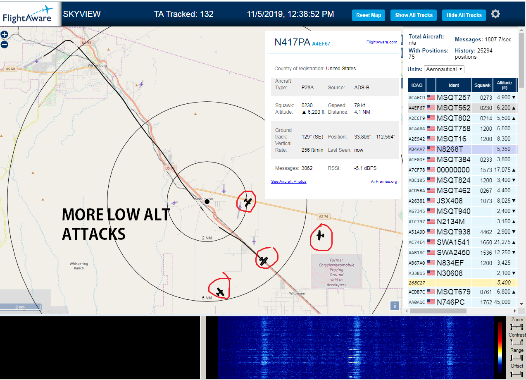Click the map scale bar labeled 2 nm
This screenshot has width=526, height=380.
(x=21, y=307)
